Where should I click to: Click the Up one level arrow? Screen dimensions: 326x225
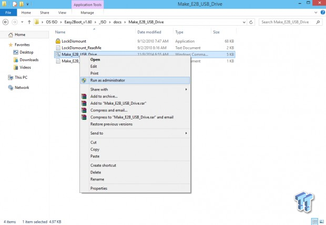pos(29,22)
